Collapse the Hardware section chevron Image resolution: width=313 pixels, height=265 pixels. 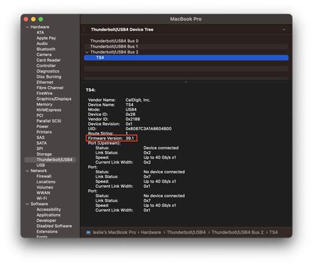[27, 27]
